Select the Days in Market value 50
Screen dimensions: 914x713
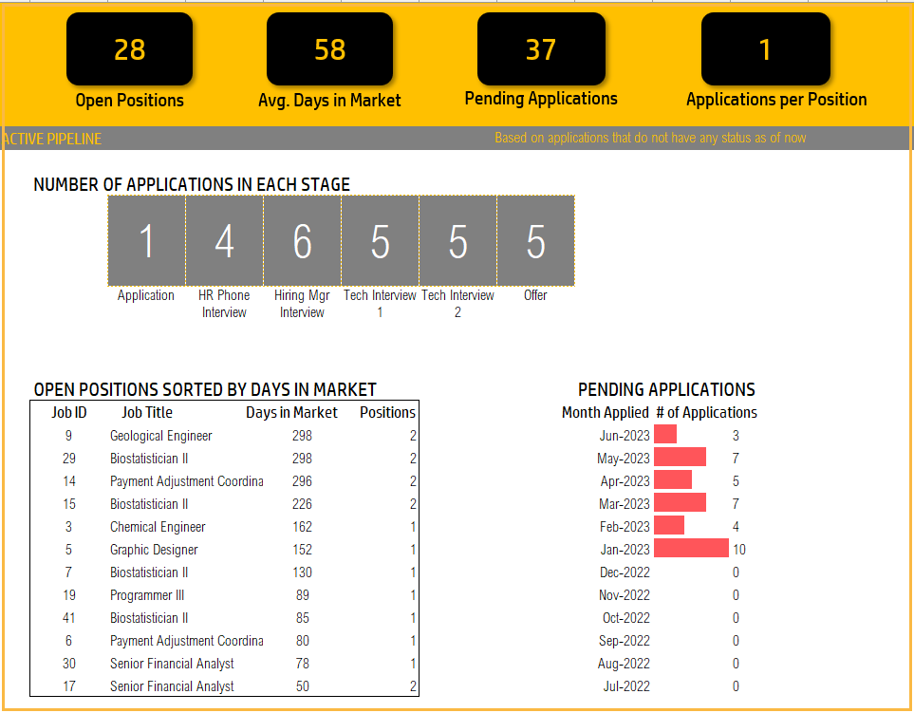pos(303,686)
